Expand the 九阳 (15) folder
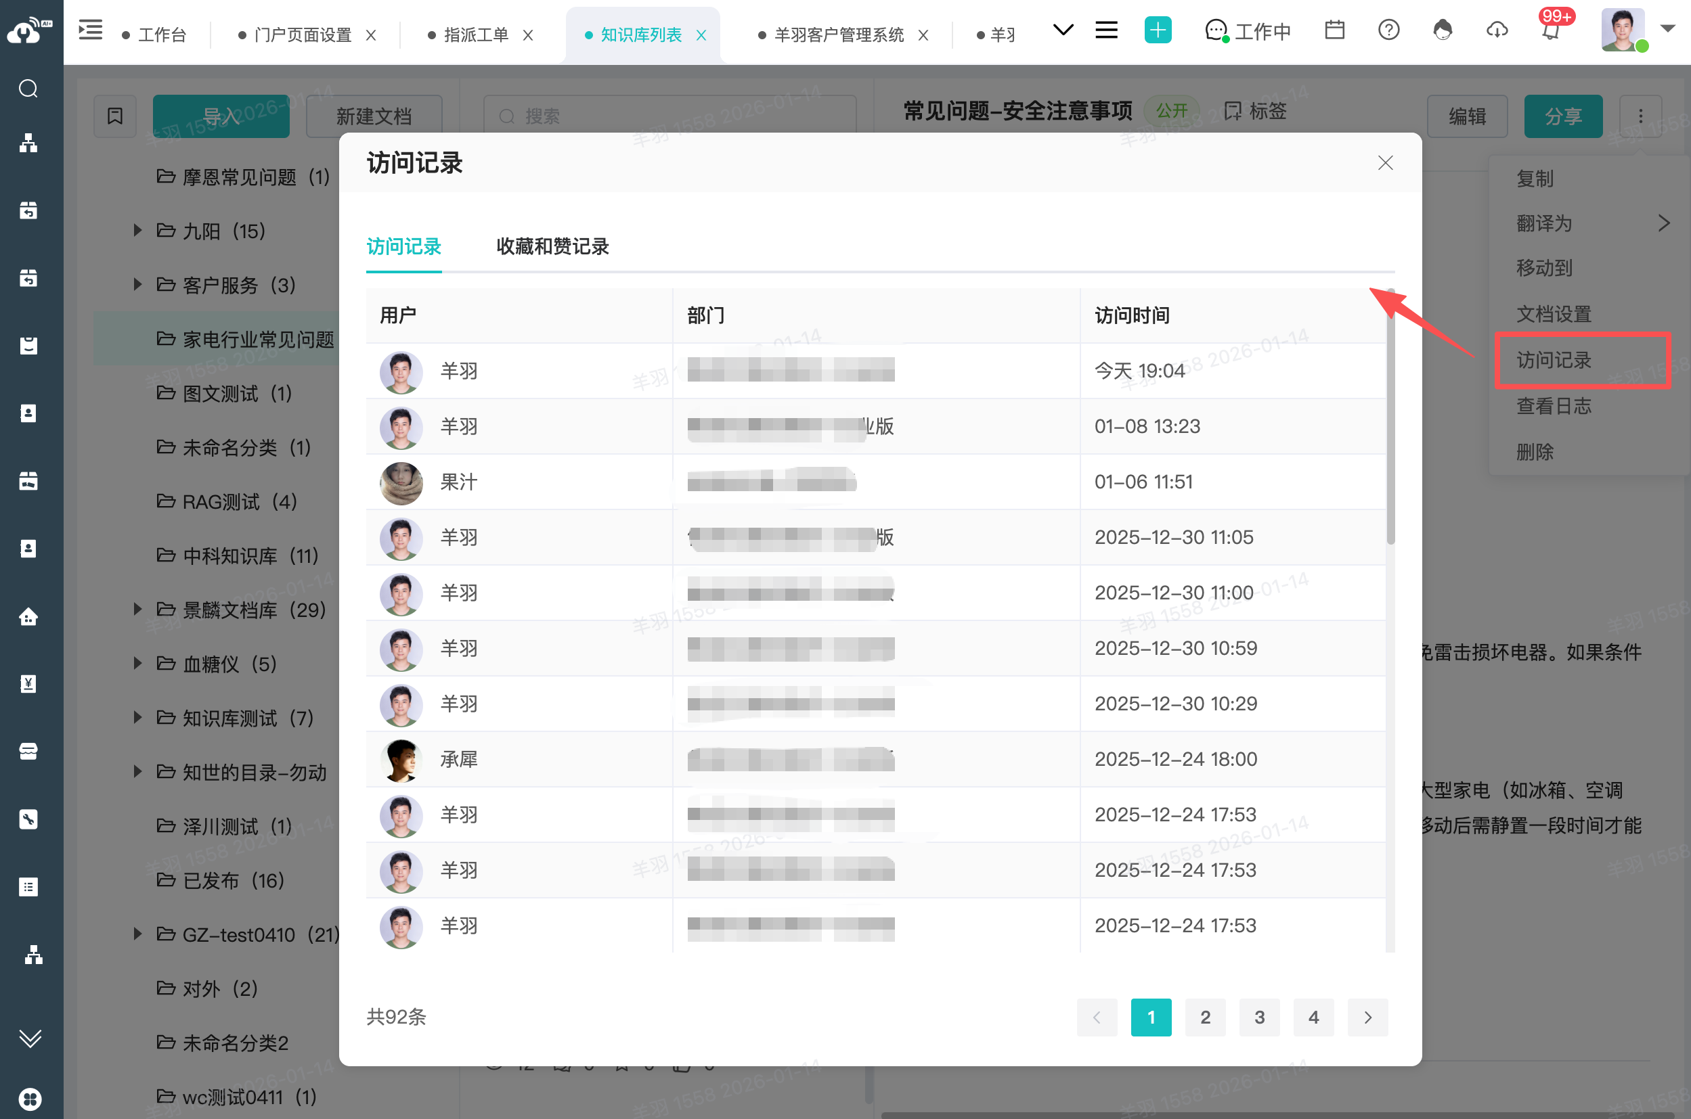 [137, 231]
